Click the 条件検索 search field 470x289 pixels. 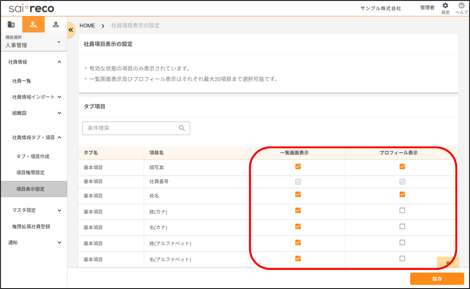click(x=131, y=128)
